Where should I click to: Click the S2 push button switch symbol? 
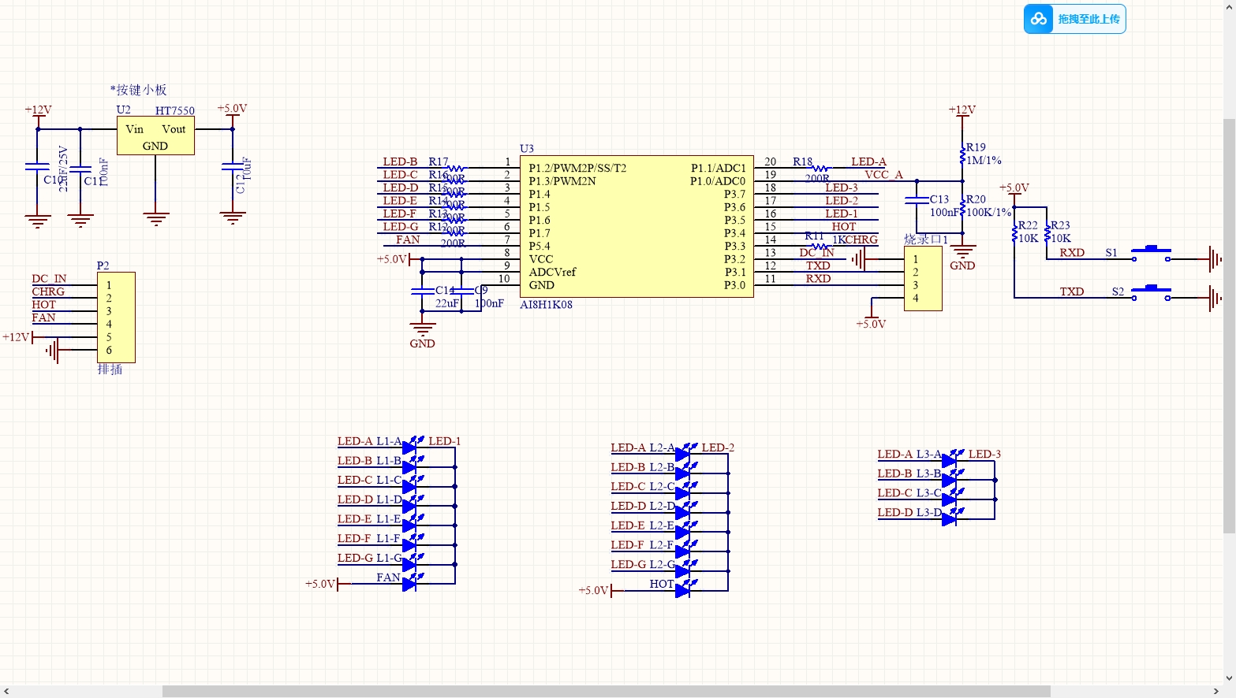pos(1152,292)
